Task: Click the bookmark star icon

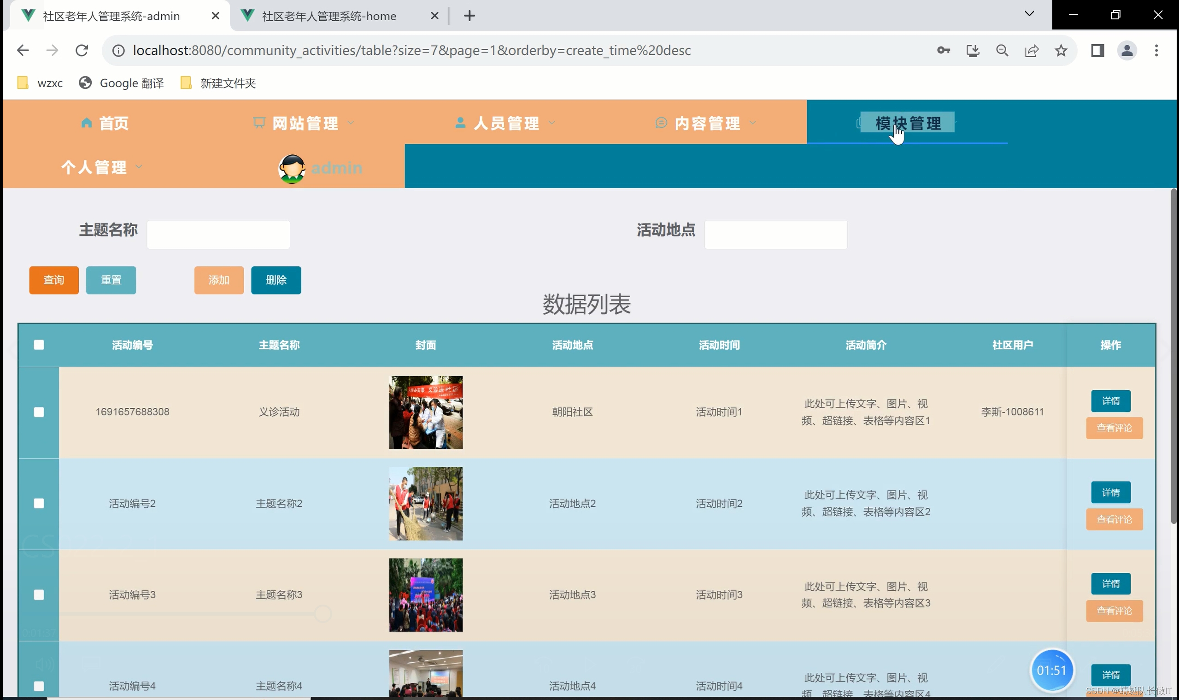Action: pos(1061,51)
